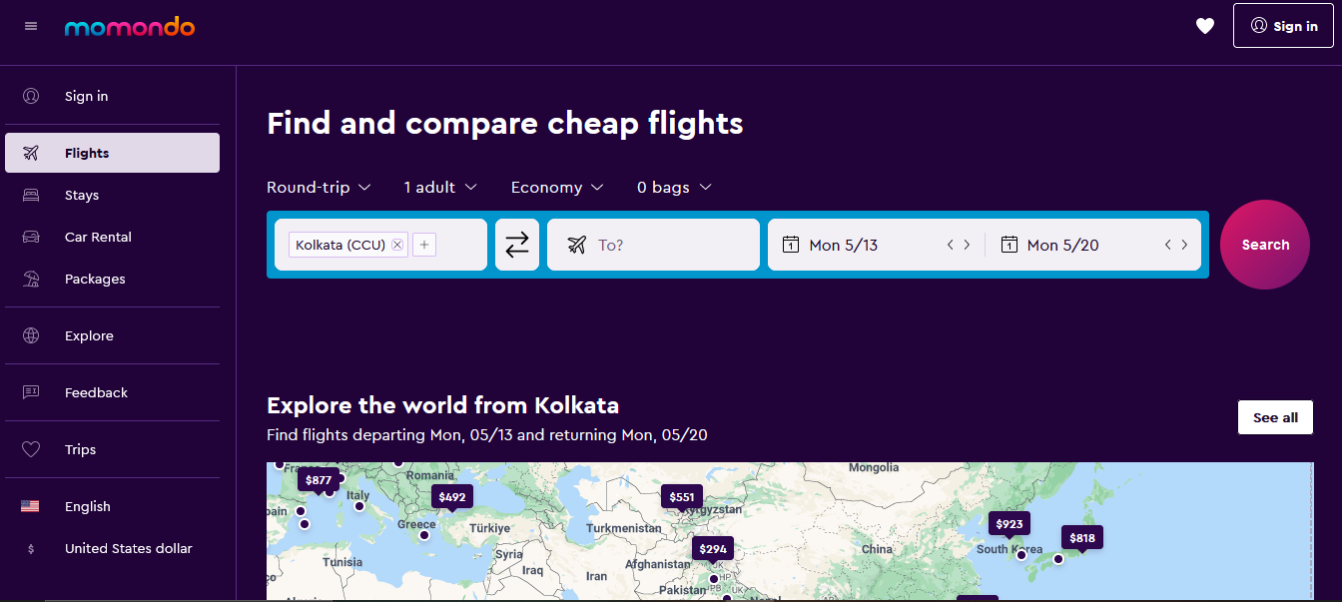The height and width of the screenshot is (602, 1342).
Task: Click the See all button
Action: [1275, 417]
